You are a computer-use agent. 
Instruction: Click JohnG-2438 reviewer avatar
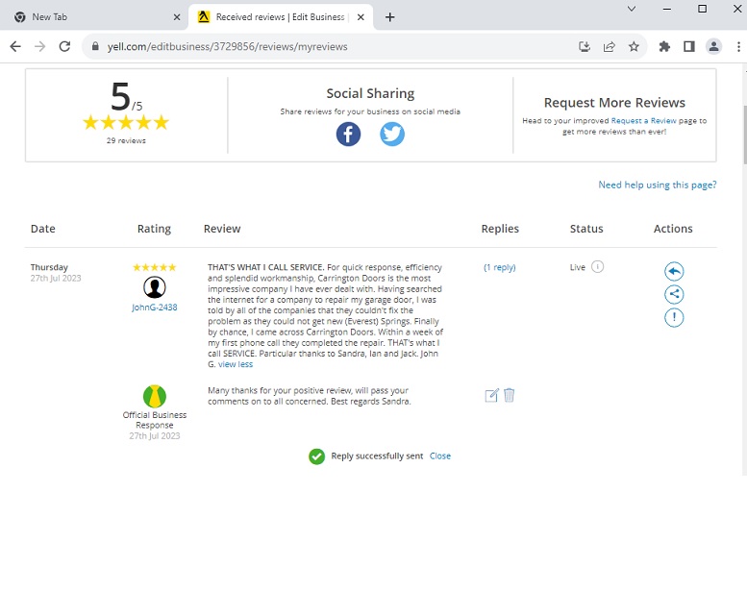click(155, 287)
